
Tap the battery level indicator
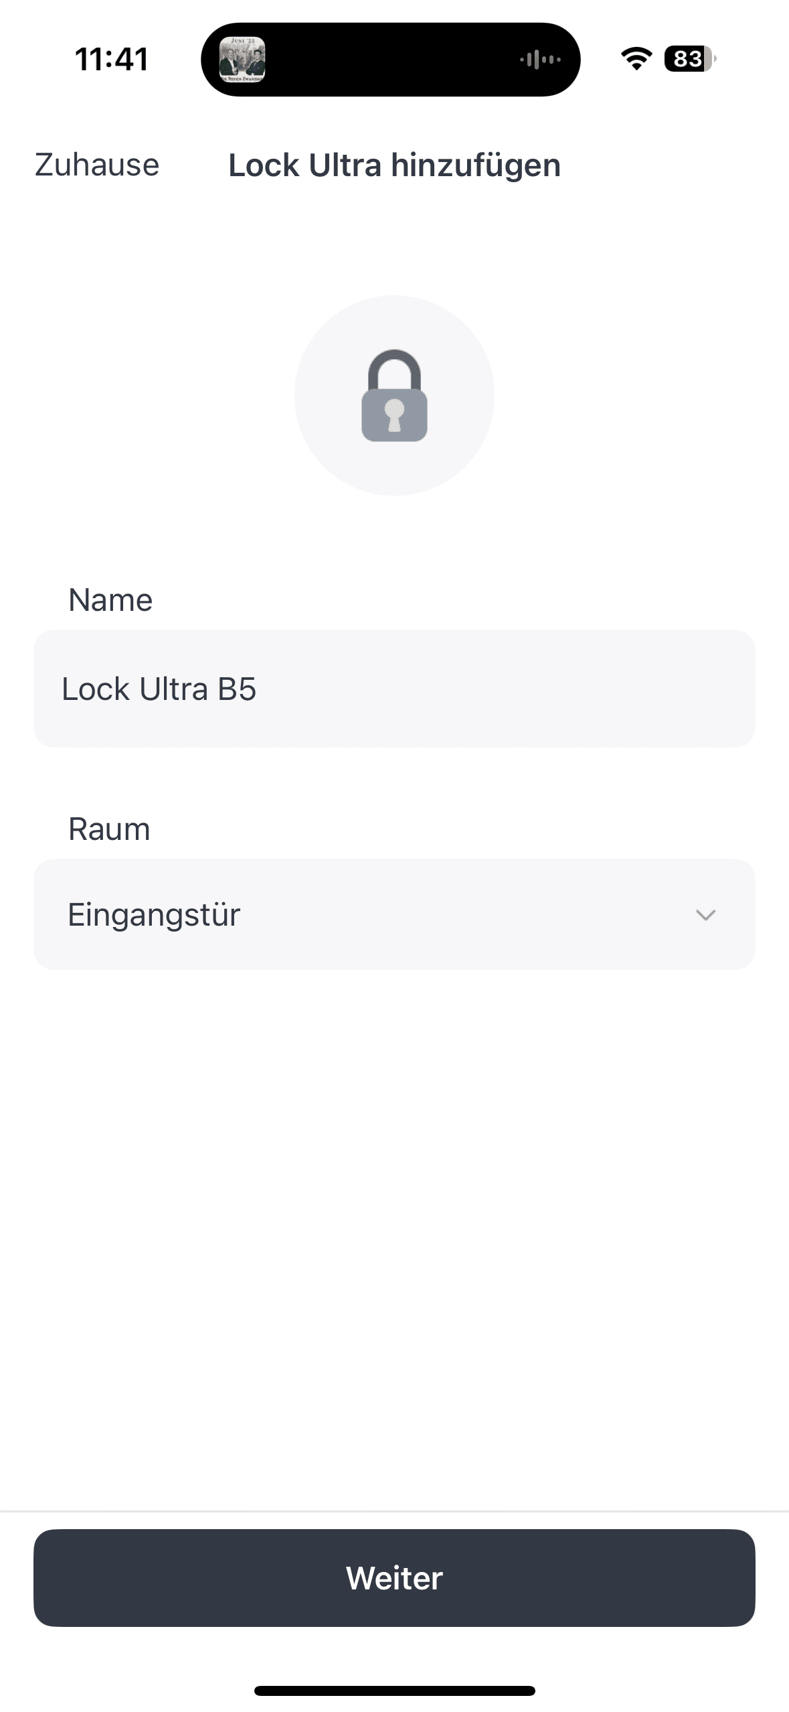pos(690,59)
